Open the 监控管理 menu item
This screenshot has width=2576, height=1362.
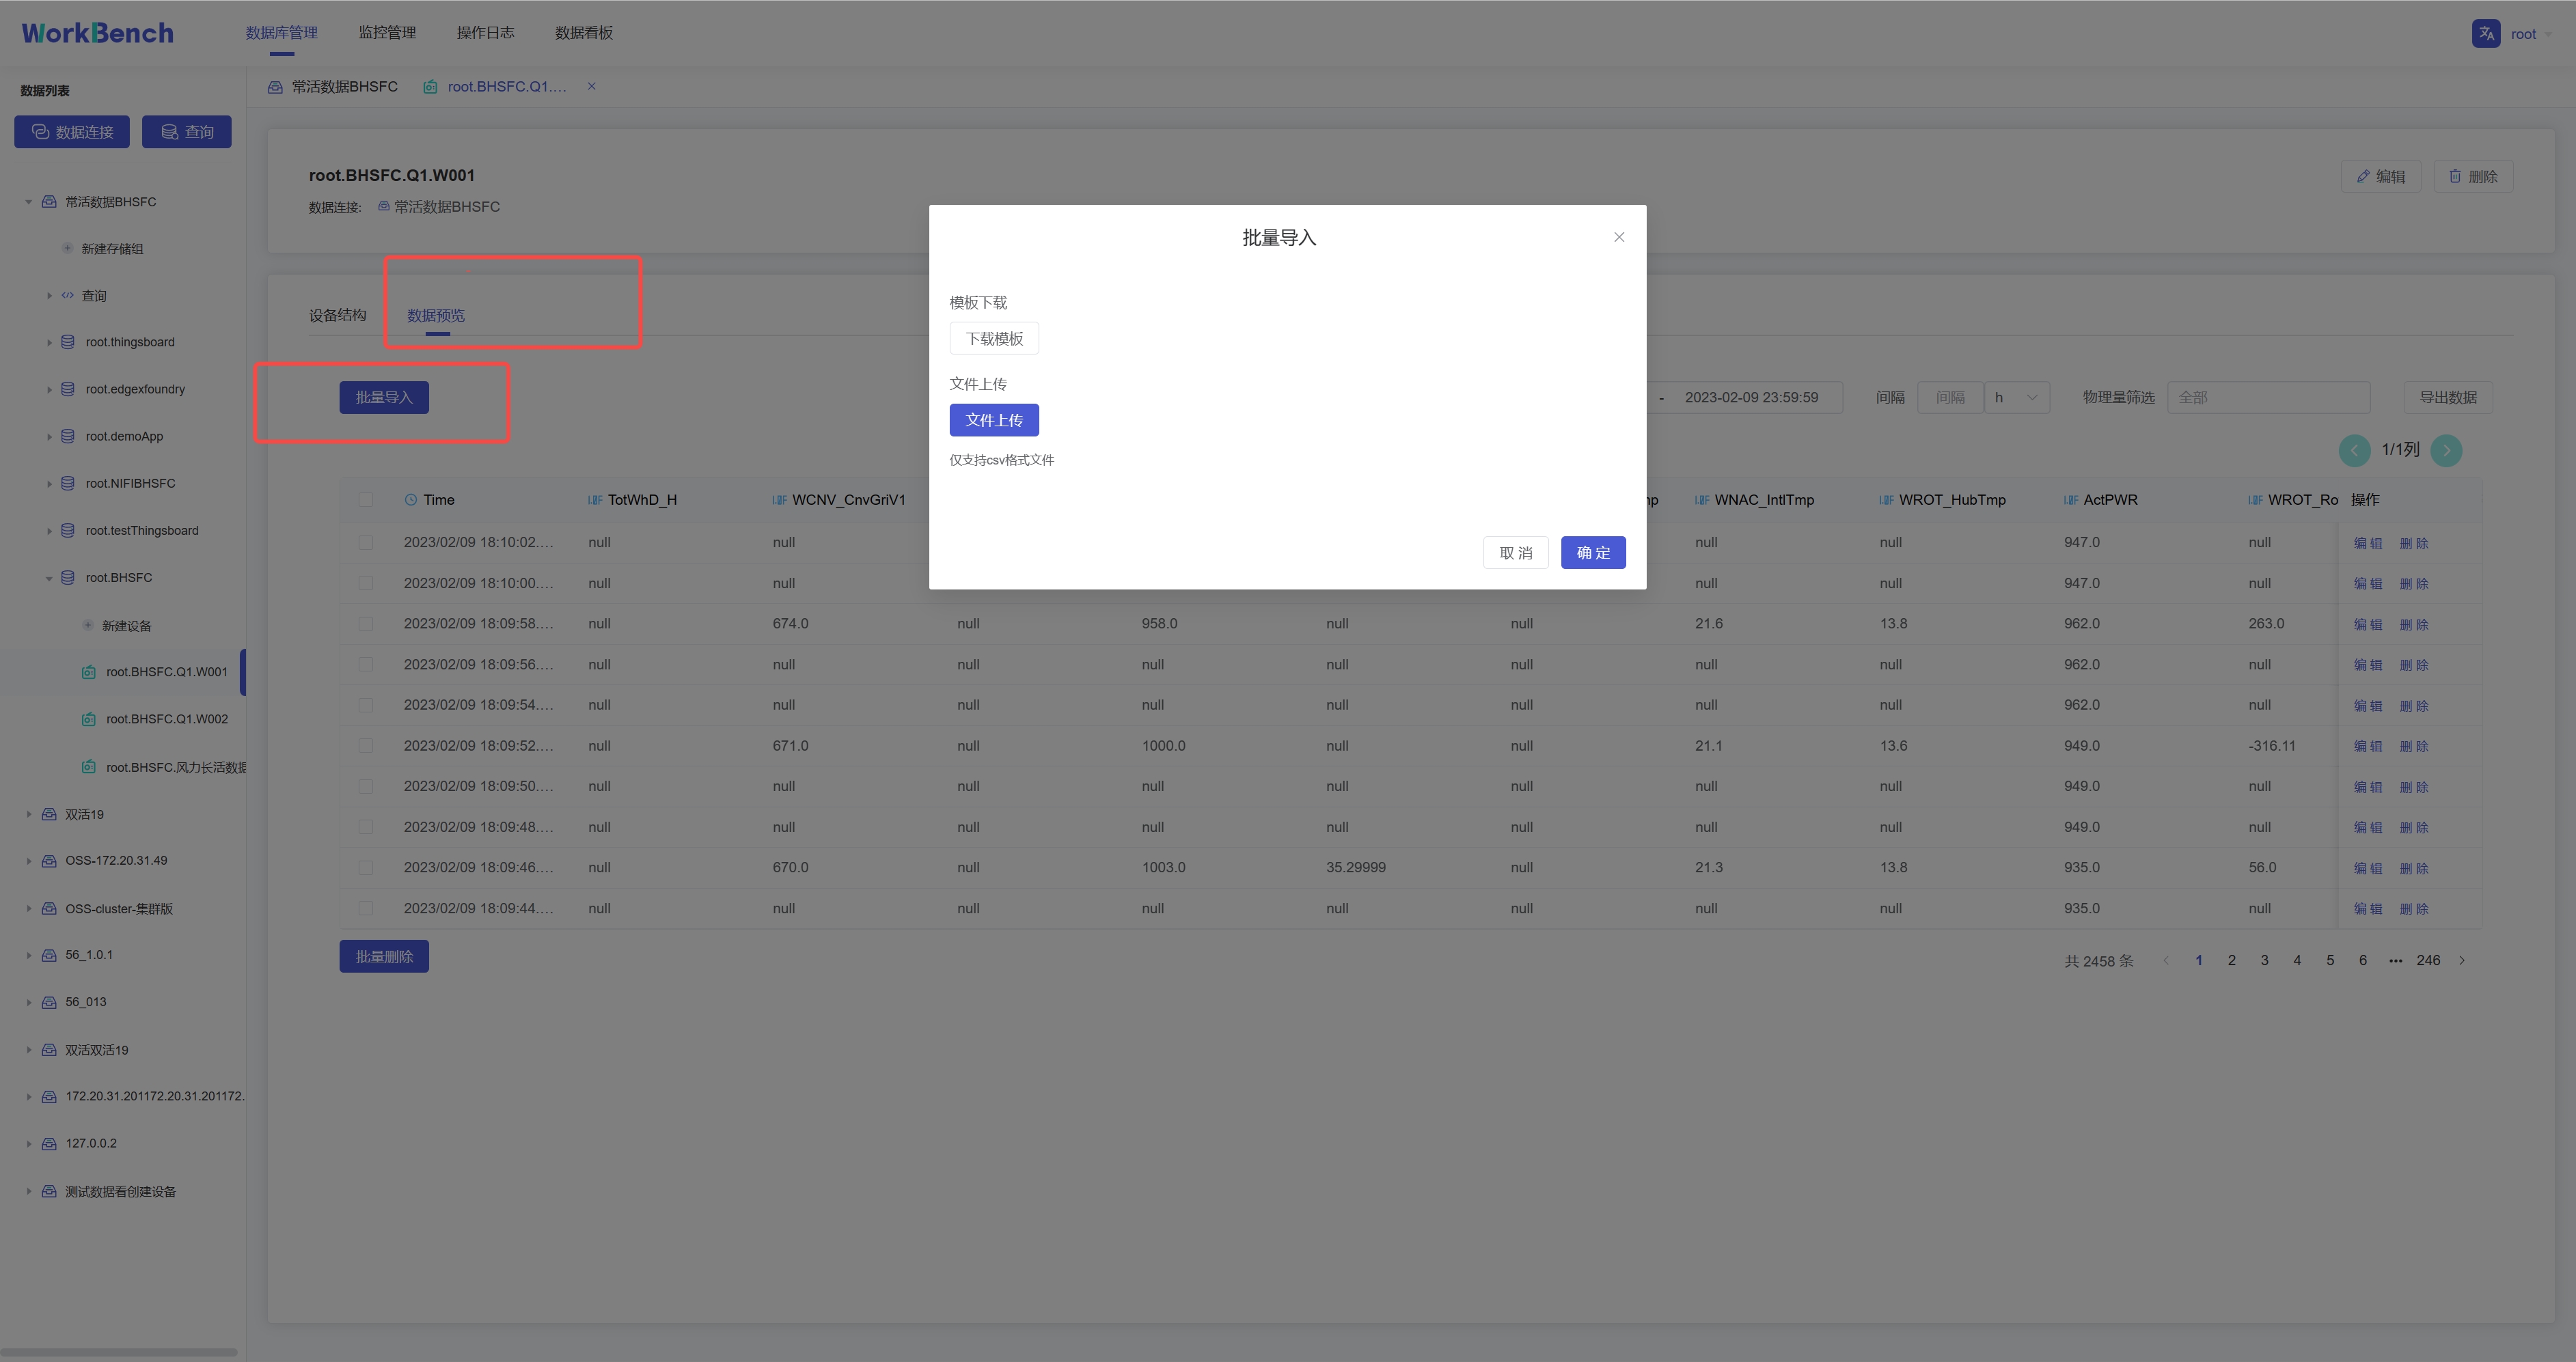point(386,32)
